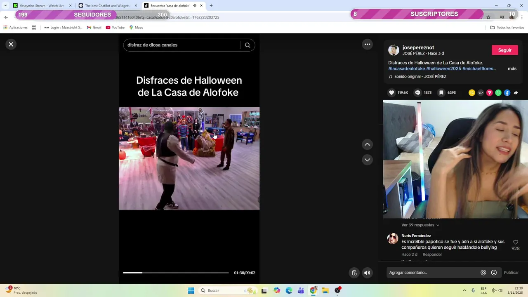This screenshot has height=297, width=528.
Task: Follow joseperez with Seguir button
Action: click(505, 50)
